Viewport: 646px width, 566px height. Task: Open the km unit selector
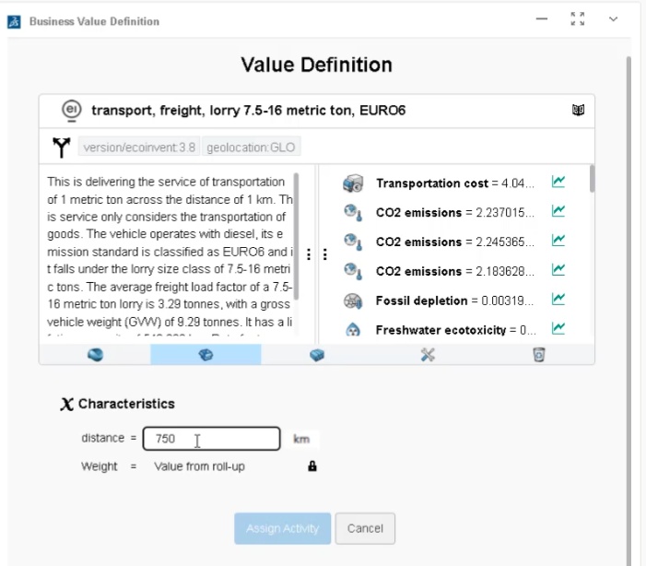(x=301, y=439)
